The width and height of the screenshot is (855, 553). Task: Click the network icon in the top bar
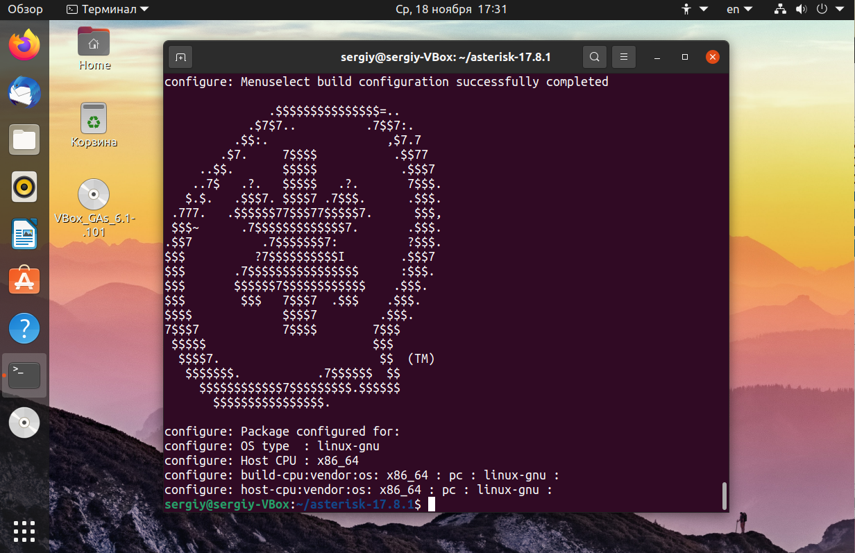(x=781, y=10)
